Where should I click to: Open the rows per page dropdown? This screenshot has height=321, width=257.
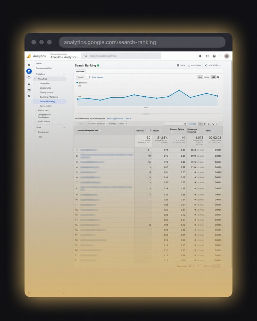tap(191, 266)
